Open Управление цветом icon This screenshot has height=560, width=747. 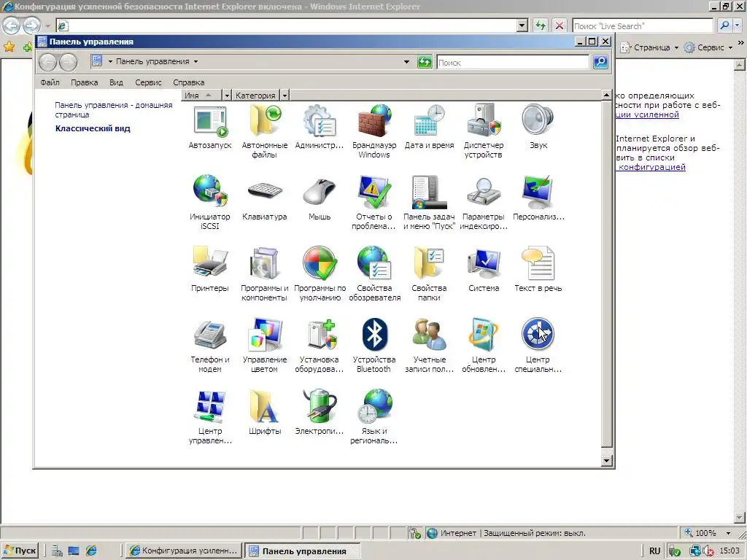264,346
